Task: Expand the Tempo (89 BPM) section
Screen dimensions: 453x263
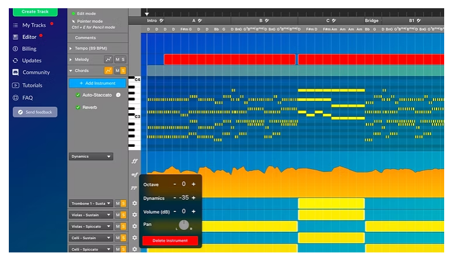Action: pyautogui.click(x=71, y=49)
